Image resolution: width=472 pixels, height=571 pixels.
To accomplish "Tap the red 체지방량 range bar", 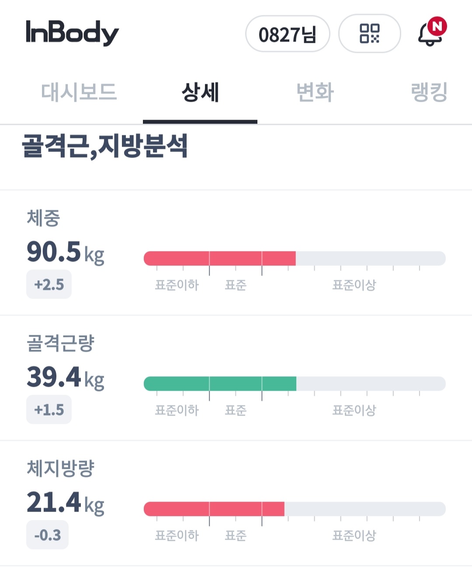I will (214, 509).
